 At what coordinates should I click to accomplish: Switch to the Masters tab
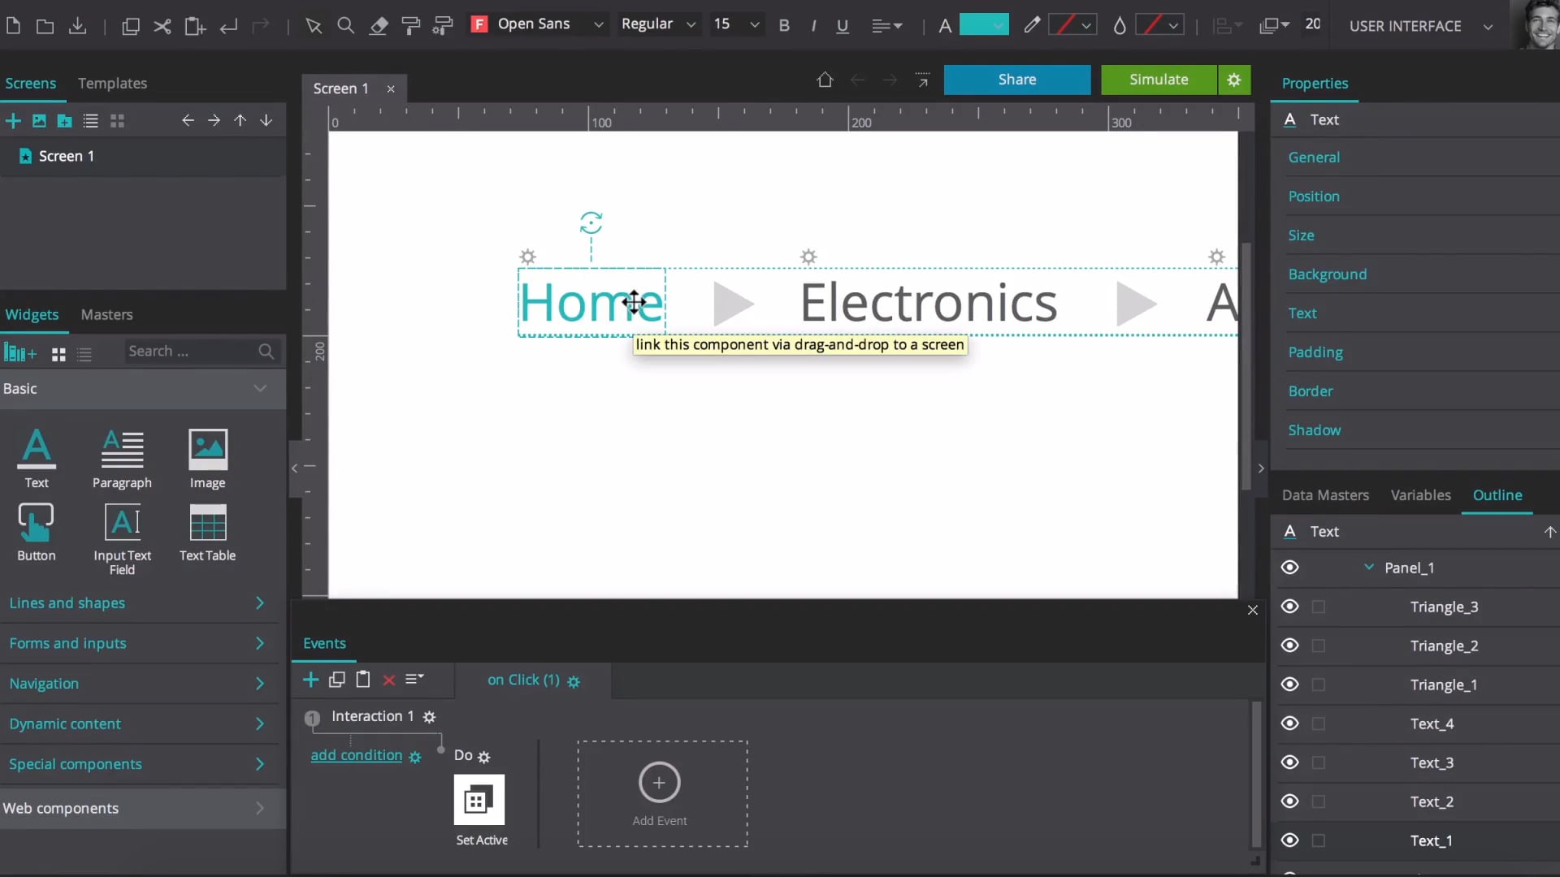106,315
